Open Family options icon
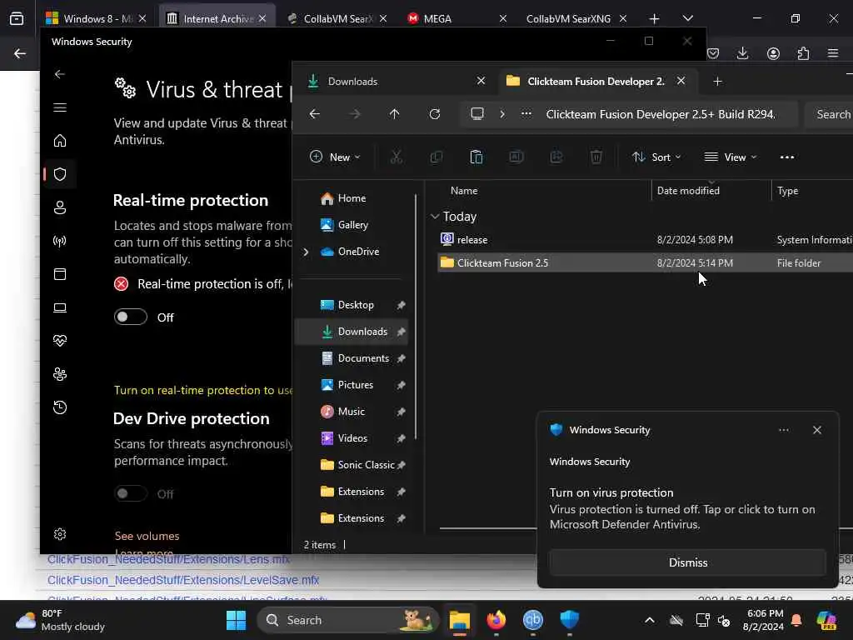 60,374
